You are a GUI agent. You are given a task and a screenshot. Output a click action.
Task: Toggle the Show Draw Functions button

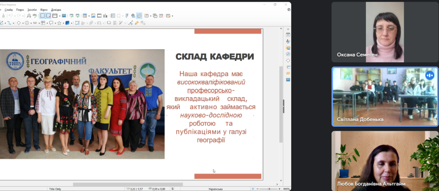[x=139, y=16]
